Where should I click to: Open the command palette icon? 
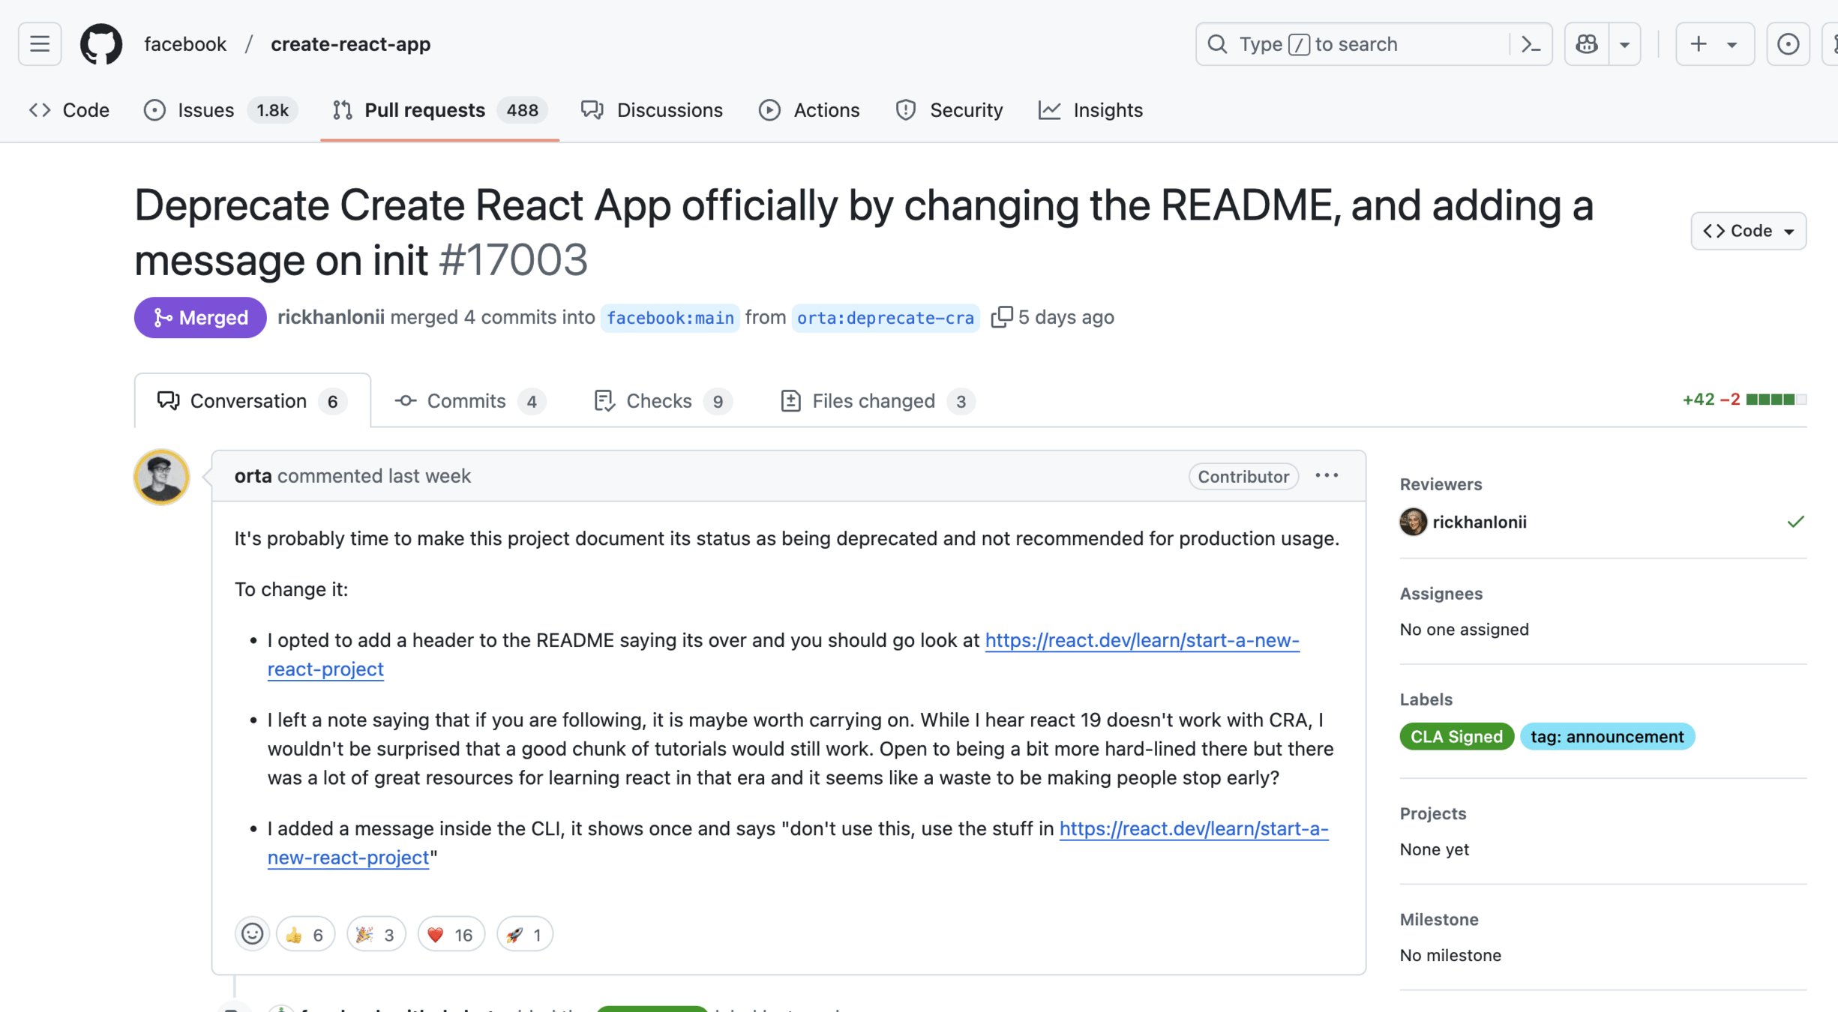click(1531, 44)
